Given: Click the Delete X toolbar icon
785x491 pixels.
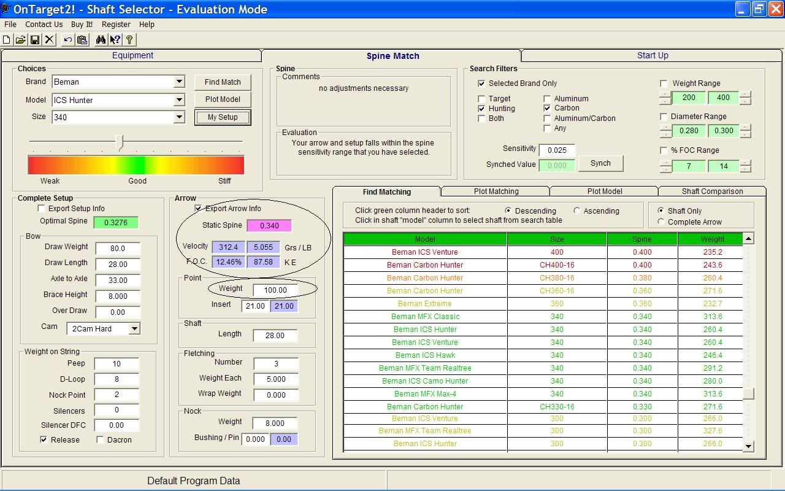Looking at the screenshot, I should click(50, 40).
